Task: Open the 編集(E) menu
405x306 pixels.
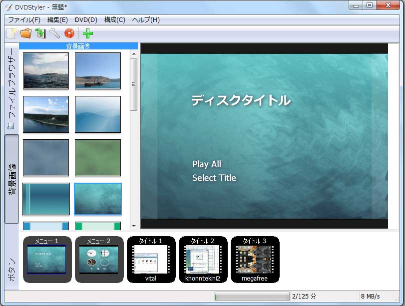Action: click(x=57, y=20)
